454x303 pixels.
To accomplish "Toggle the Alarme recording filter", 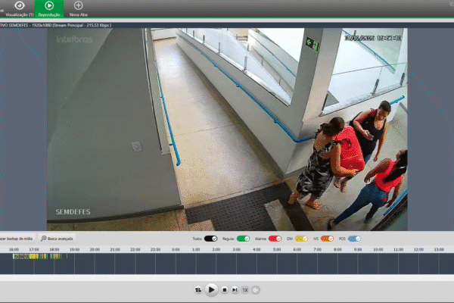I will [x=275, y=238].
